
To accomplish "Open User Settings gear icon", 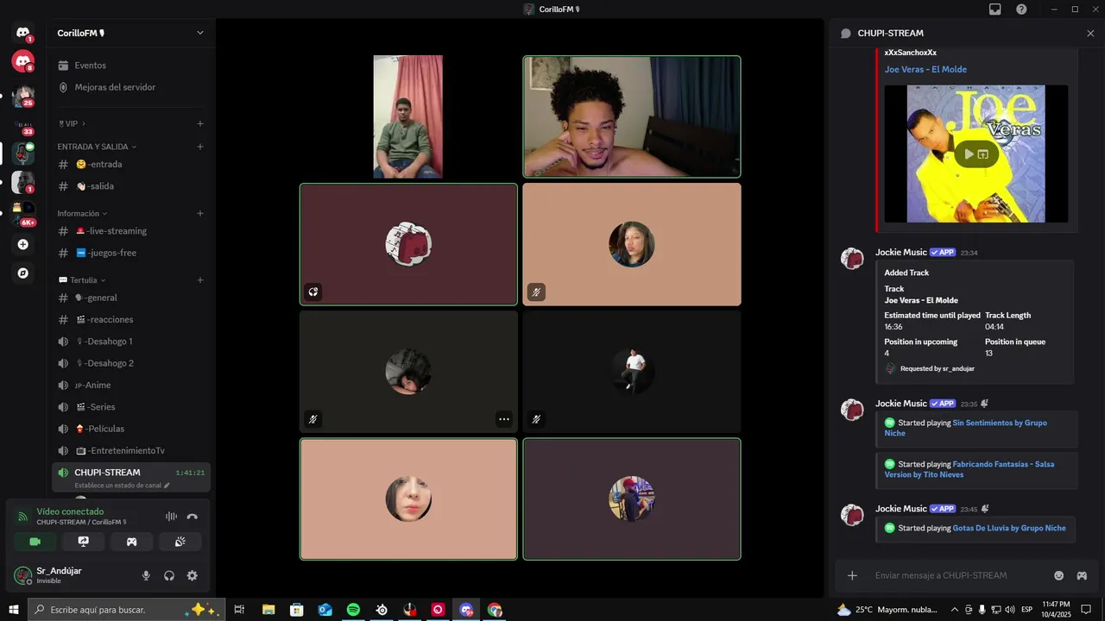I will point(193,575).
